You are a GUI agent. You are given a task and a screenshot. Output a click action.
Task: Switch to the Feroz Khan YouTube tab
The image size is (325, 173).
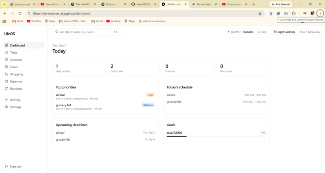pyautogui.click(x=53, y=4)
